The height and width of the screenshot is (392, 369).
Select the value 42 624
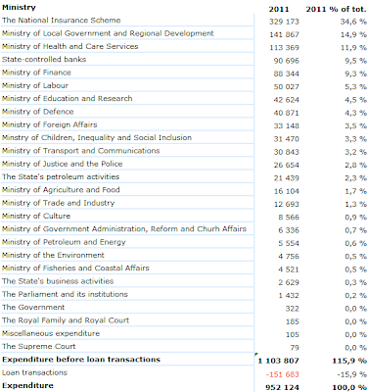click(287, 100)
